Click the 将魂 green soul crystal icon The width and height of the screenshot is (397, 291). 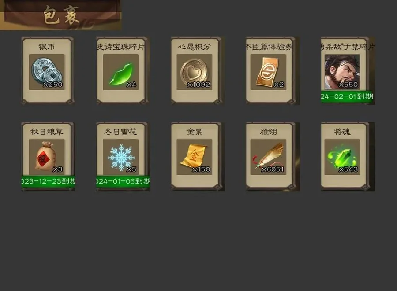[342, 157]
